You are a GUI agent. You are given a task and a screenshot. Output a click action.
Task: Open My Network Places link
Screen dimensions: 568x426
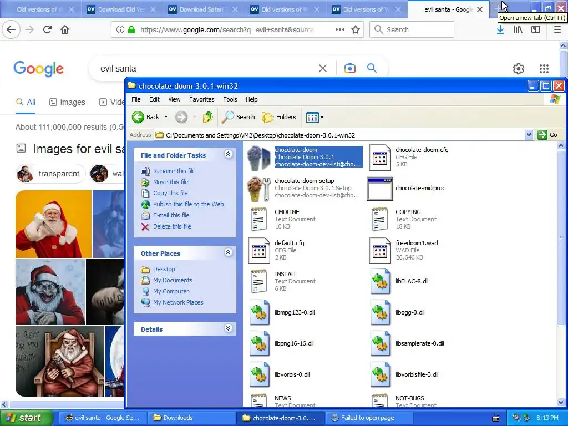(178, 302)
